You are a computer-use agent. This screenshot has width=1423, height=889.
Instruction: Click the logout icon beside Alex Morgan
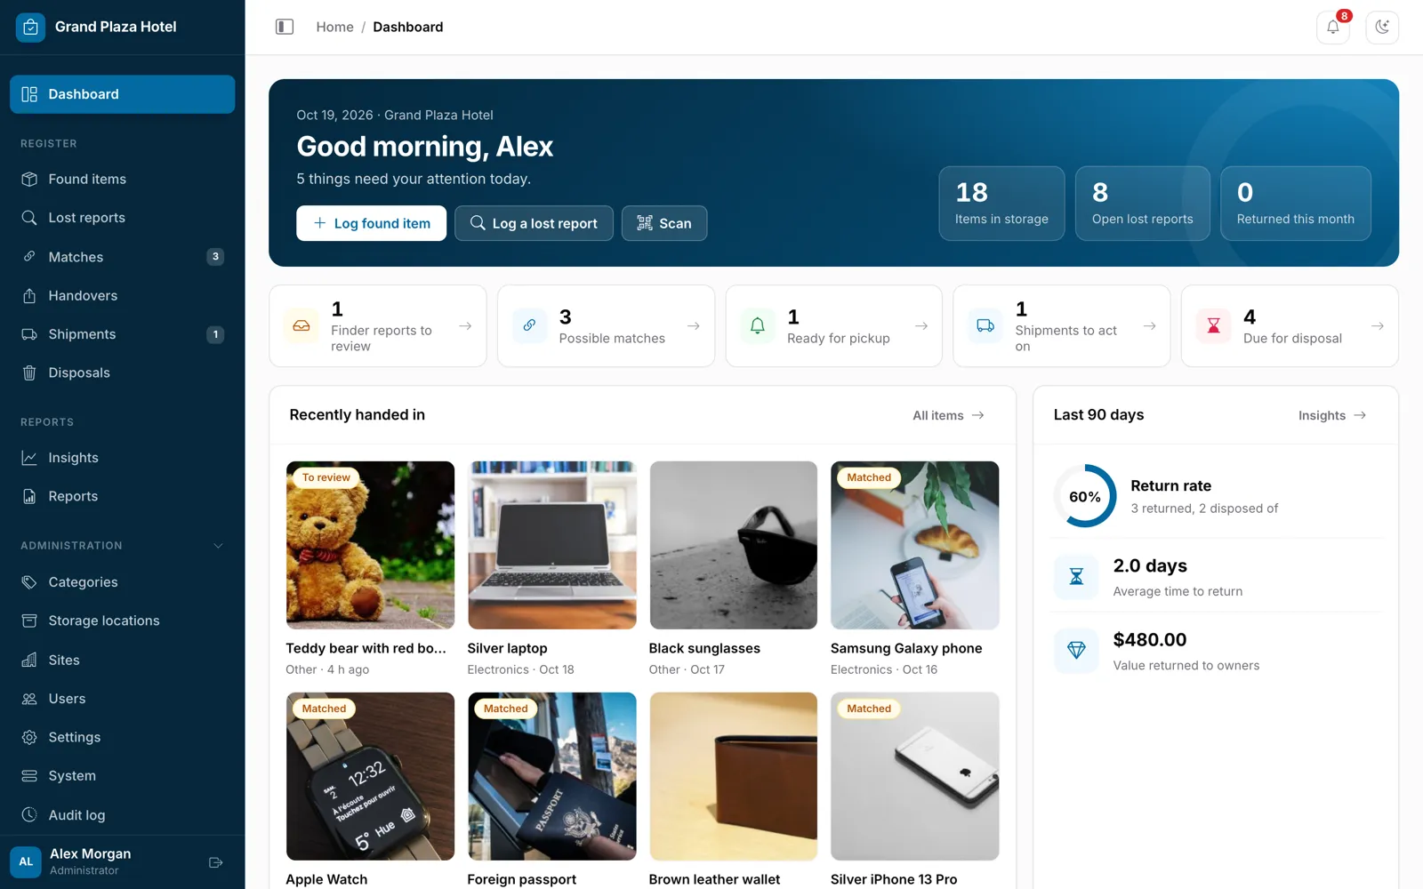coord(215,862)
